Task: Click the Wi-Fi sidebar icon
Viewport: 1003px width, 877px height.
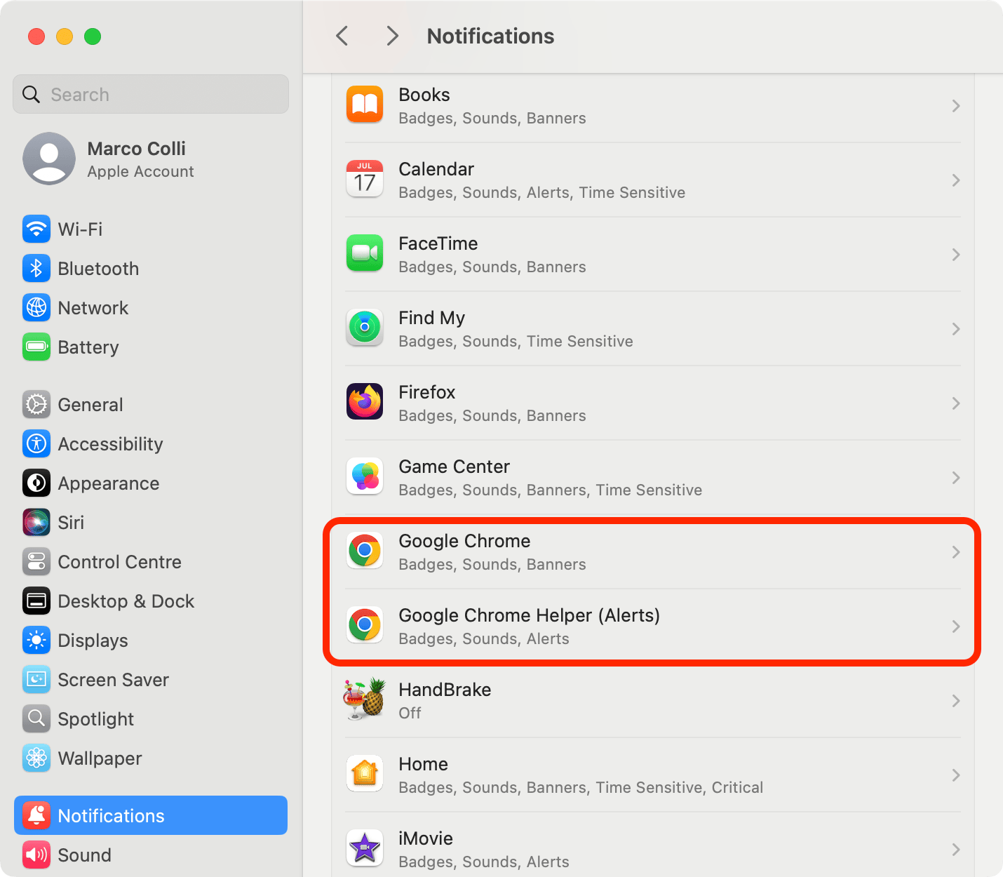Action: click(36, 229)
